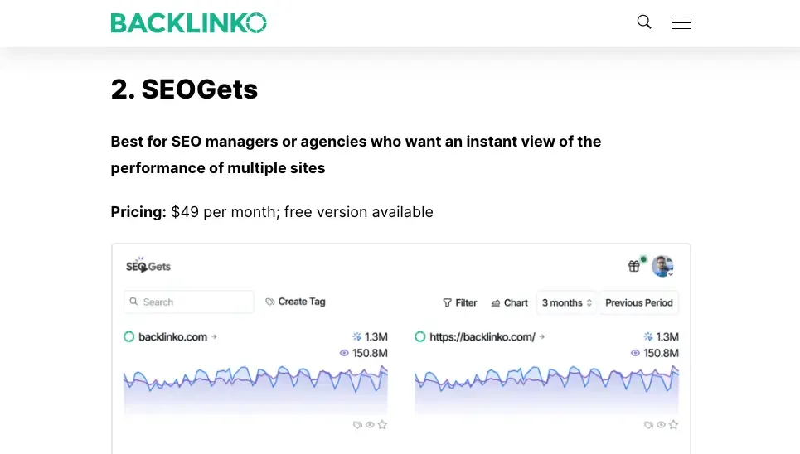Go to Backlinko homepage via logo

point(188,22)
